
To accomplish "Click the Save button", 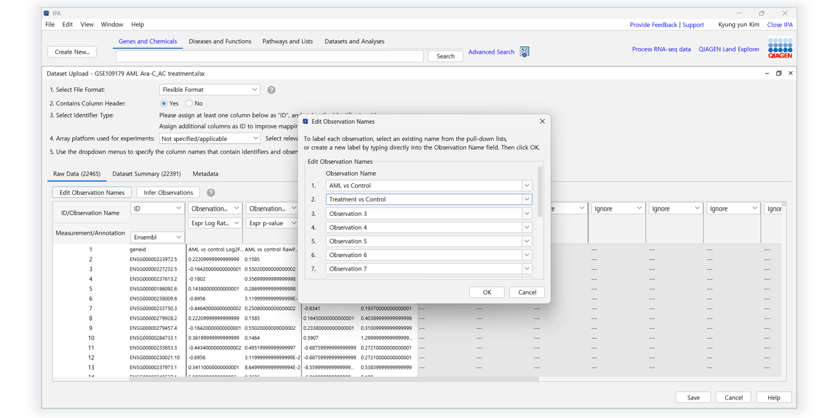I will 693,398.
